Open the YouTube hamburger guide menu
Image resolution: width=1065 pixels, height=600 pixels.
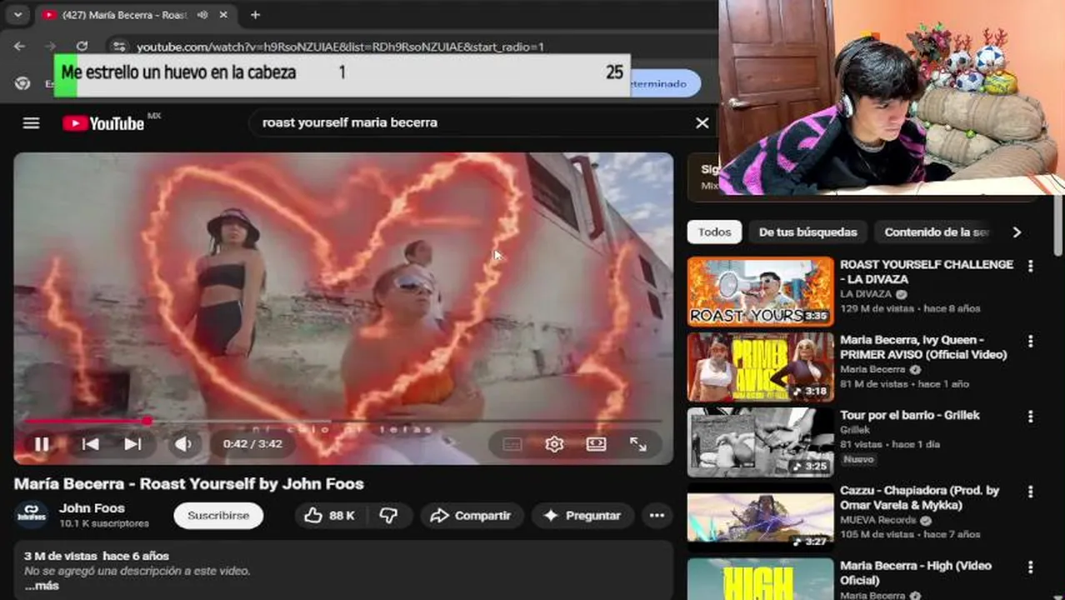31,123
